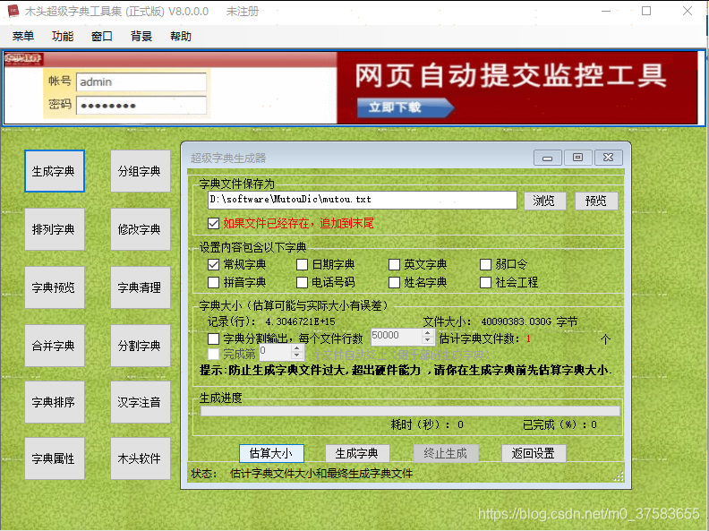Open the 字典排序 tool
This screenshot has height=531, width=709.
55,402
